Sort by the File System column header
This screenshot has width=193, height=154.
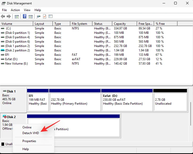click(81, 24)
